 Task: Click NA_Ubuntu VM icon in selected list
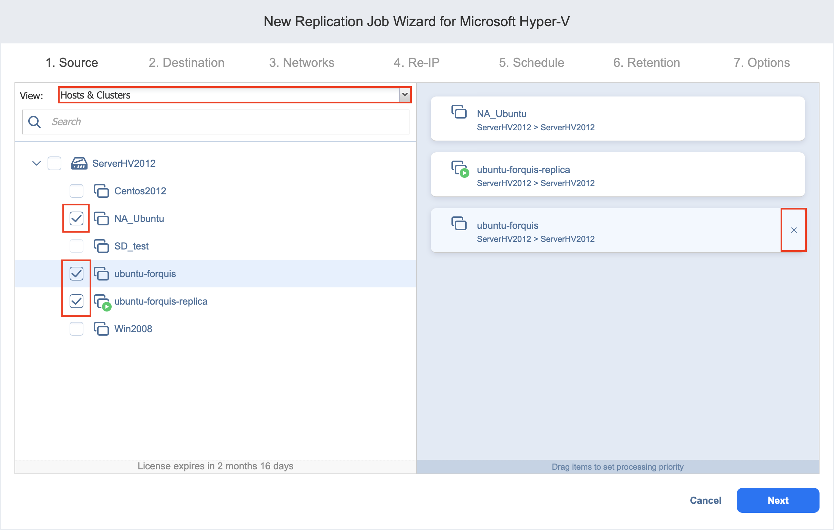coord(459,112)
